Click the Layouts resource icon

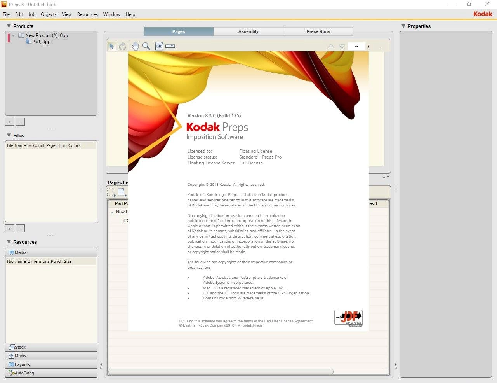12,364
